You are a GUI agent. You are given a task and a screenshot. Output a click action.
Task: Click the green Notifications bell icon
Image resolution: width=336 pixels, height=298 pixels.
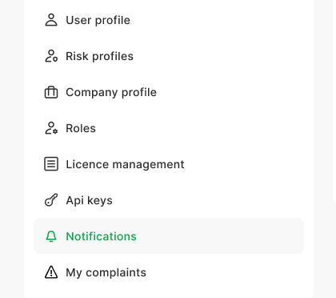coord(51,236)
